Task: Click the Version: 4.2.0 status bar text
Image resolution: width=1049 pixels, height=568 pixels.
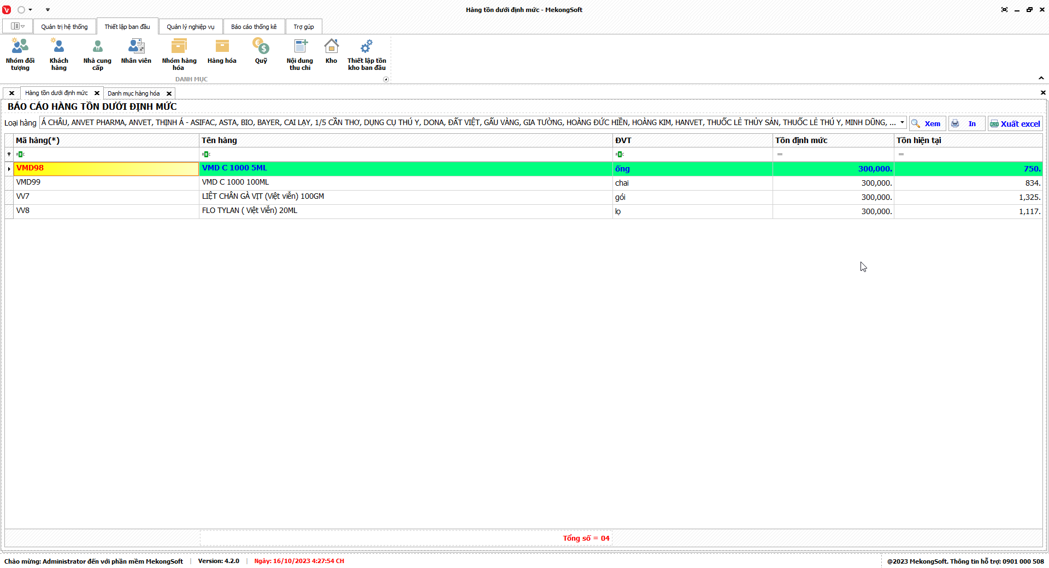Action: point(219,561)
